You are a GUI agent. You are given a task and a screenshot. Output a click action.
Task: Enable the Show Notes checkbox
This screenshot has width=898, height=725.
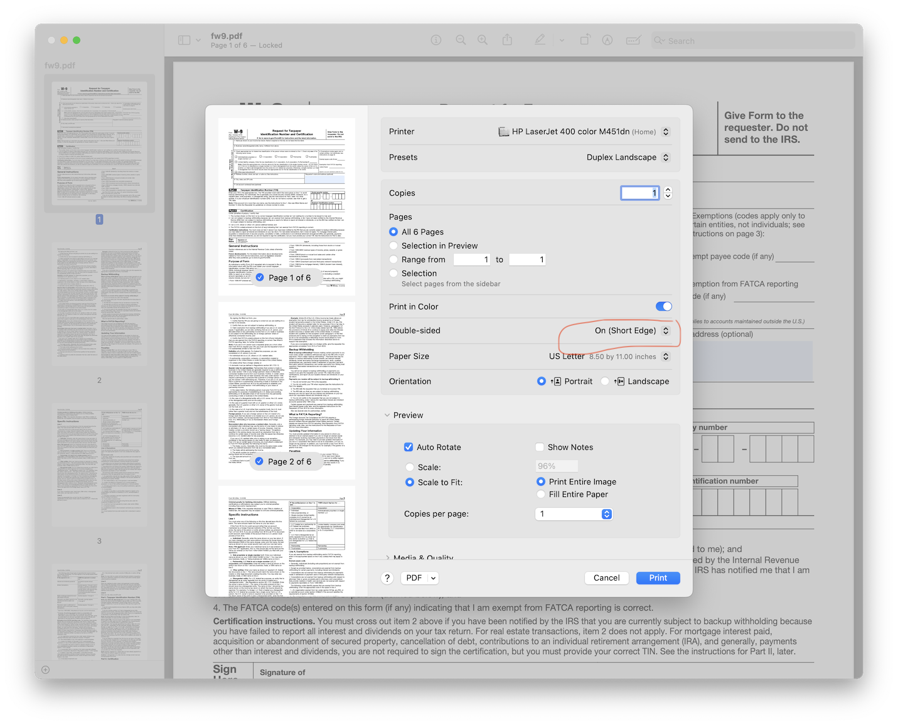(540, 447)
